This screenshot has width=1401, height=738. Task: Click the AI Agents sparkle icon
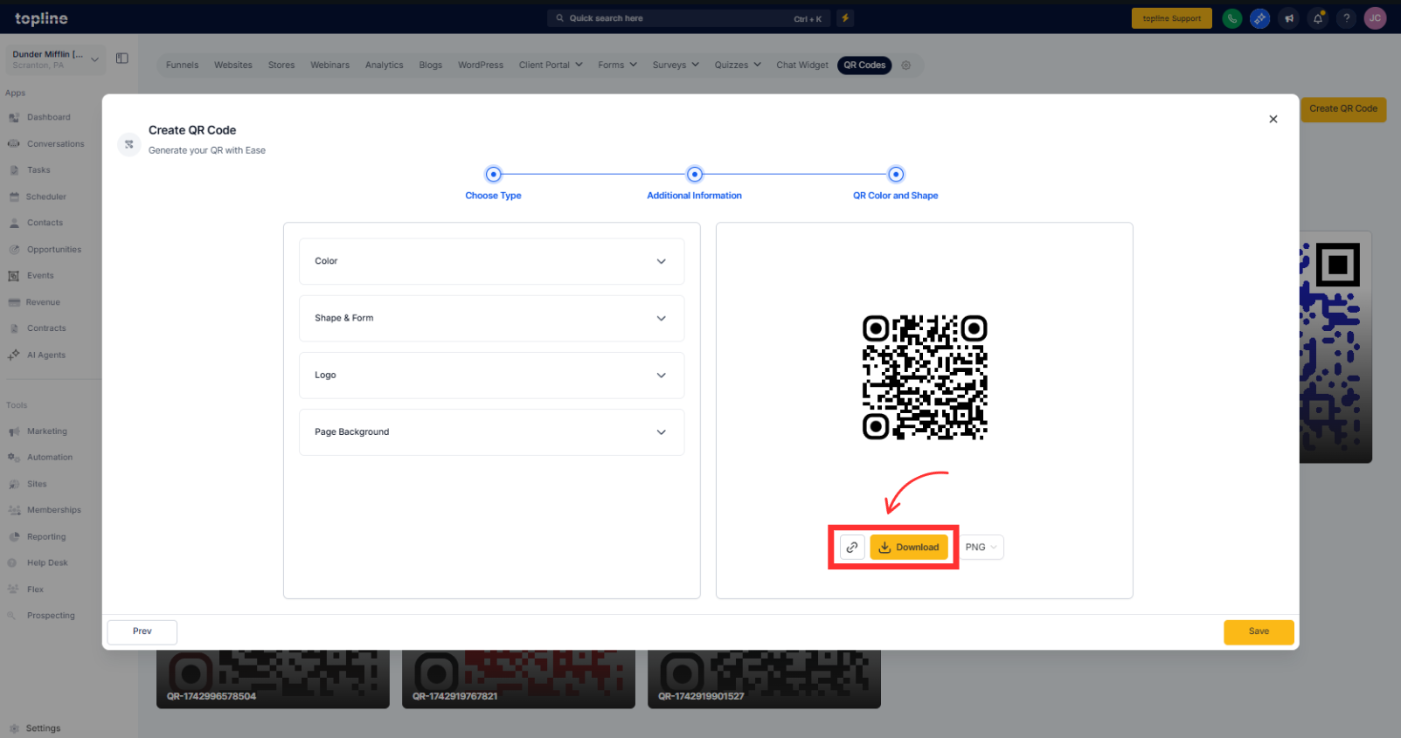pyautogui.click(x=14, y=355)
